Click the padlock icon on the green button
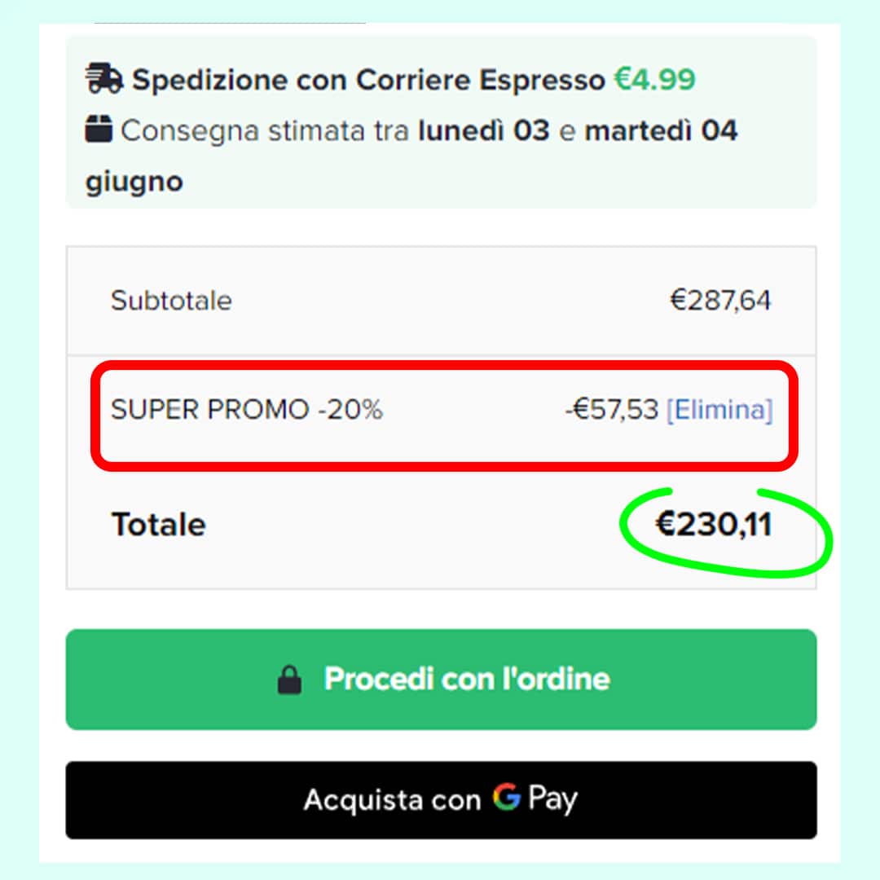The width and height of the screenshot is (880, 880). (289, 680)
